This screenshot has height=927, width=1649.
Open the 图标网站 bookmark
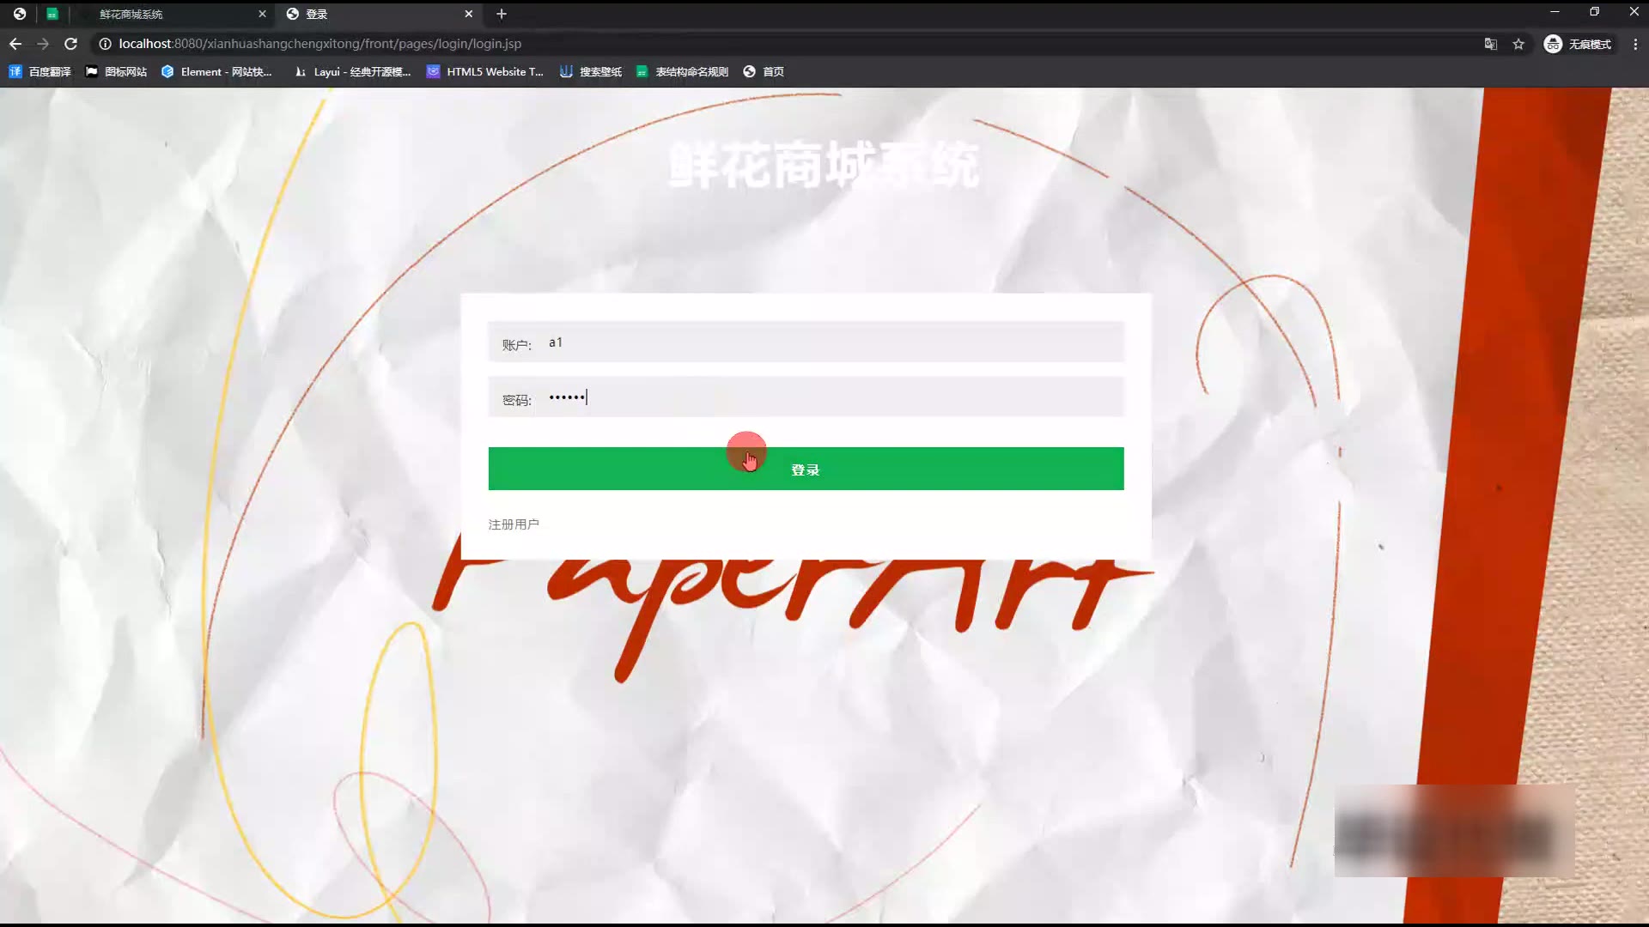point(117,72)
